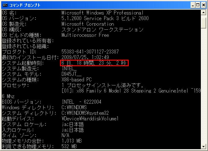Screen dimensions: 208x151
Task: Click input locale value 'ja;日本語'
Action: pyautogui.click(x=73, y=130)
